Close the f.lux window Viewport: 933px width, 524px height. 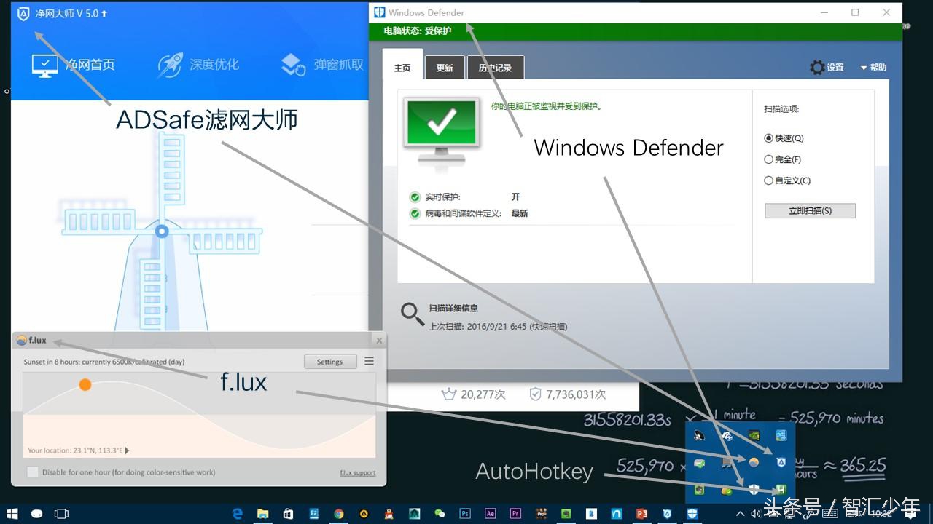pyautogui.click(x=379, y=340)
